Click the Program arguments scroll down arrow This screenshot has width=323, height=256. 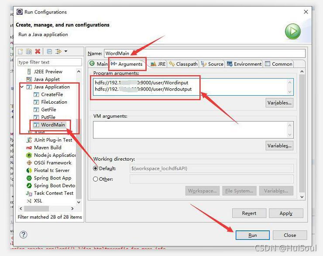coord(290,92)
